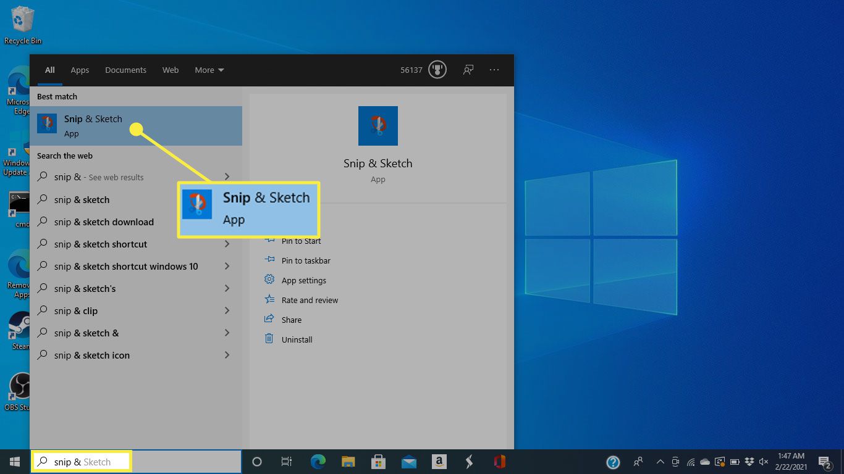844x474 pixels.
Task: Select the Web search tab
Action: (x=171, y=70)
